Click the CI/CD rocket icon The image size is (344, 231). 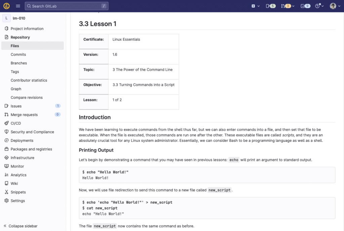[6, 123]
